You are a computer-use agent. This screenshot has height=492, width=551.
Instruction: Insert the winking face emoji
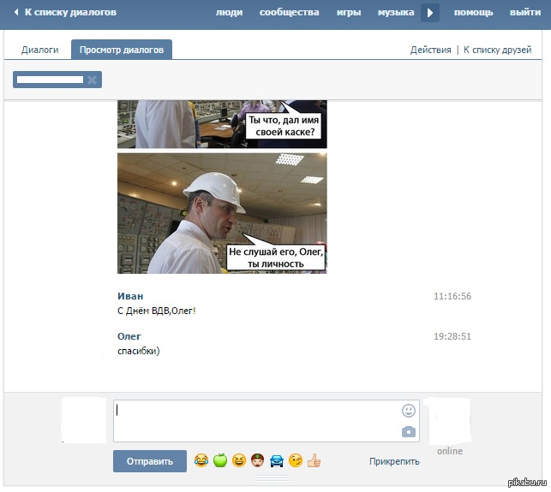pos(296,460)
